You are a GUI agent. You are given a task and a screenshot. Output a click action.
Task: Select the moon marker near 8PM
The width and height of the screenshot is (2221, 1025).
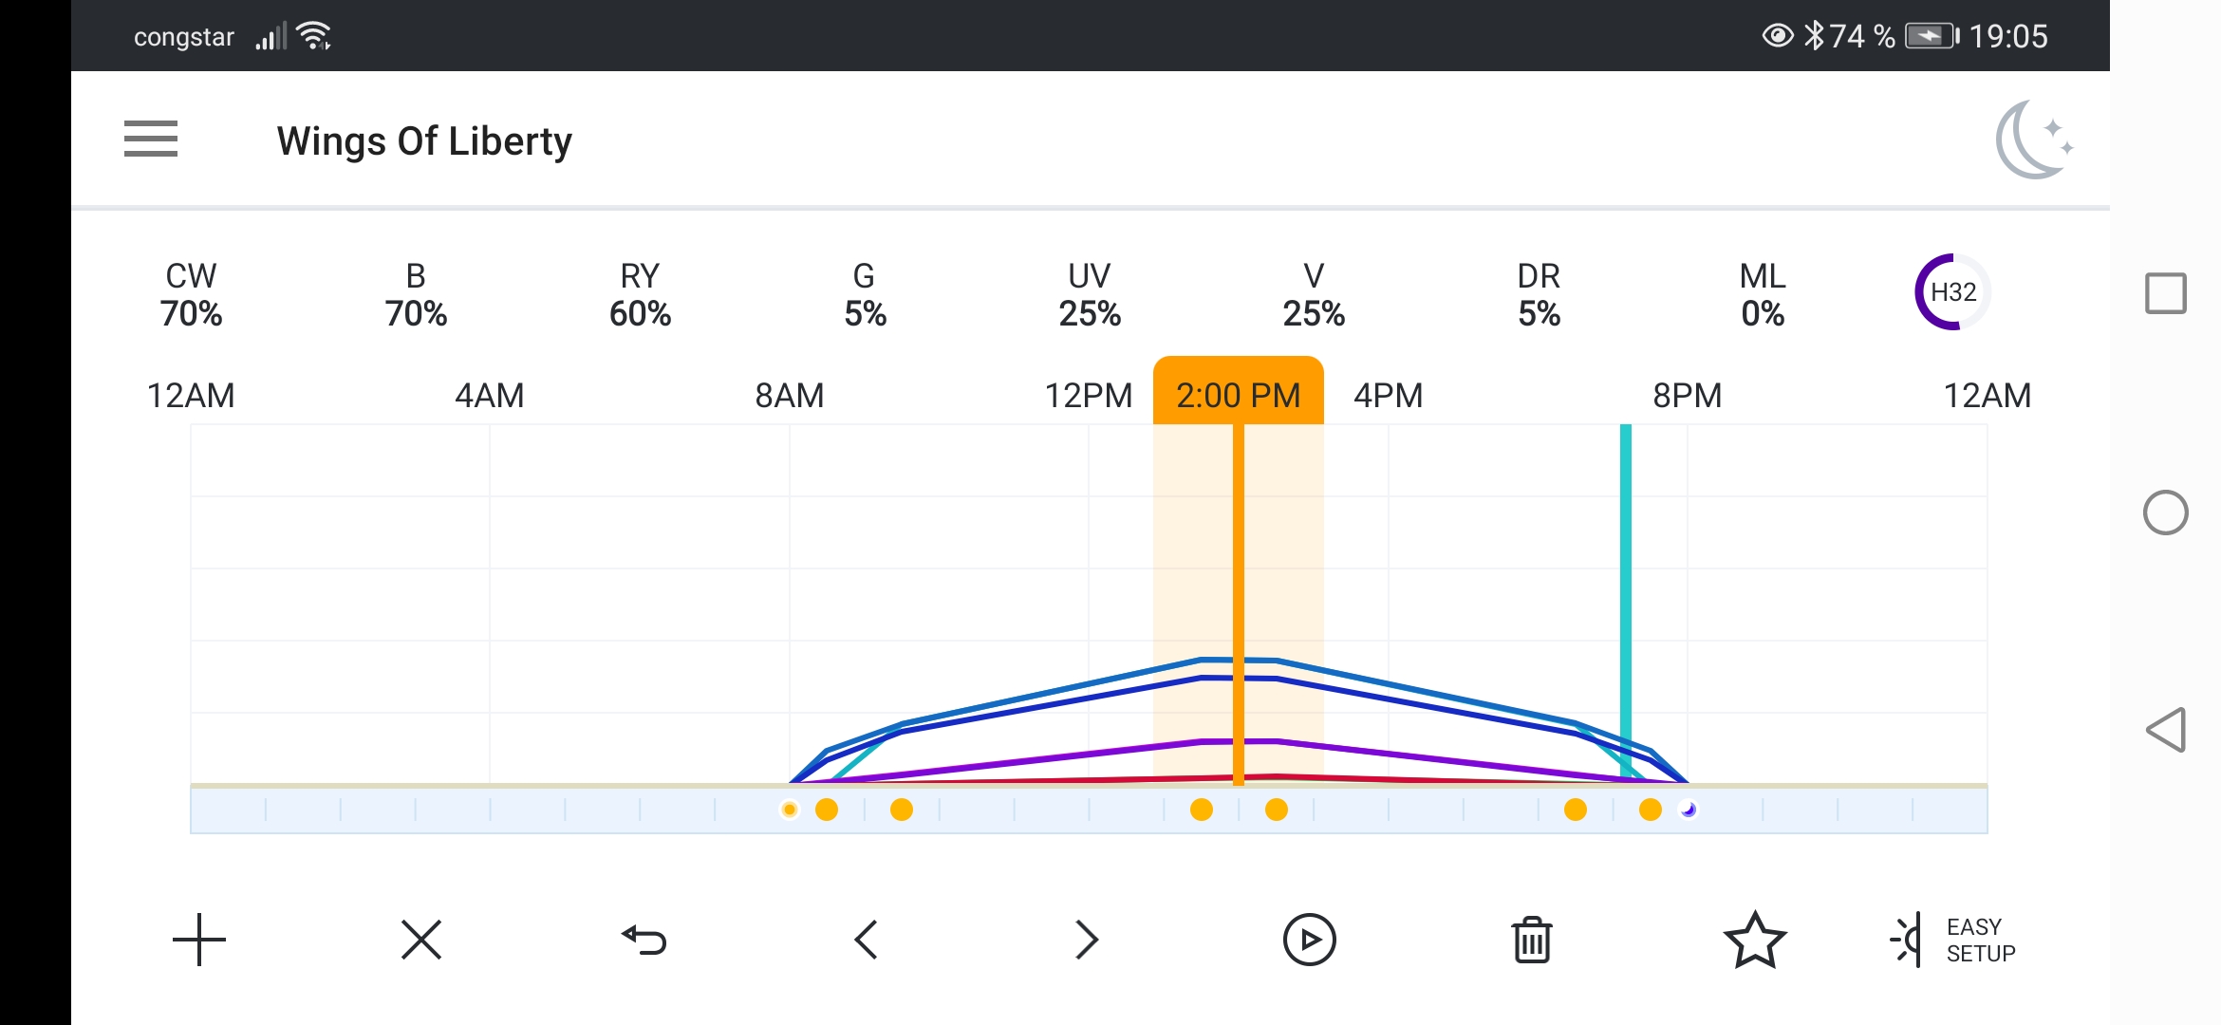pyautogui.click(x=1689, y=810)
